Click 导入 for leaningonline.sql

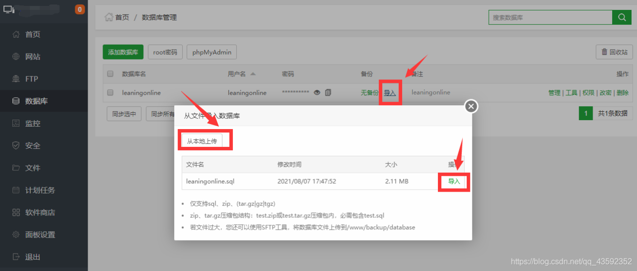454,182
